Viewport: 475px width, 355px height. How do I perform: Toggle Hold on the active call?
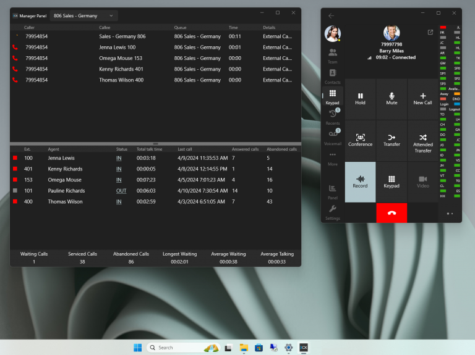pos(360,99)
